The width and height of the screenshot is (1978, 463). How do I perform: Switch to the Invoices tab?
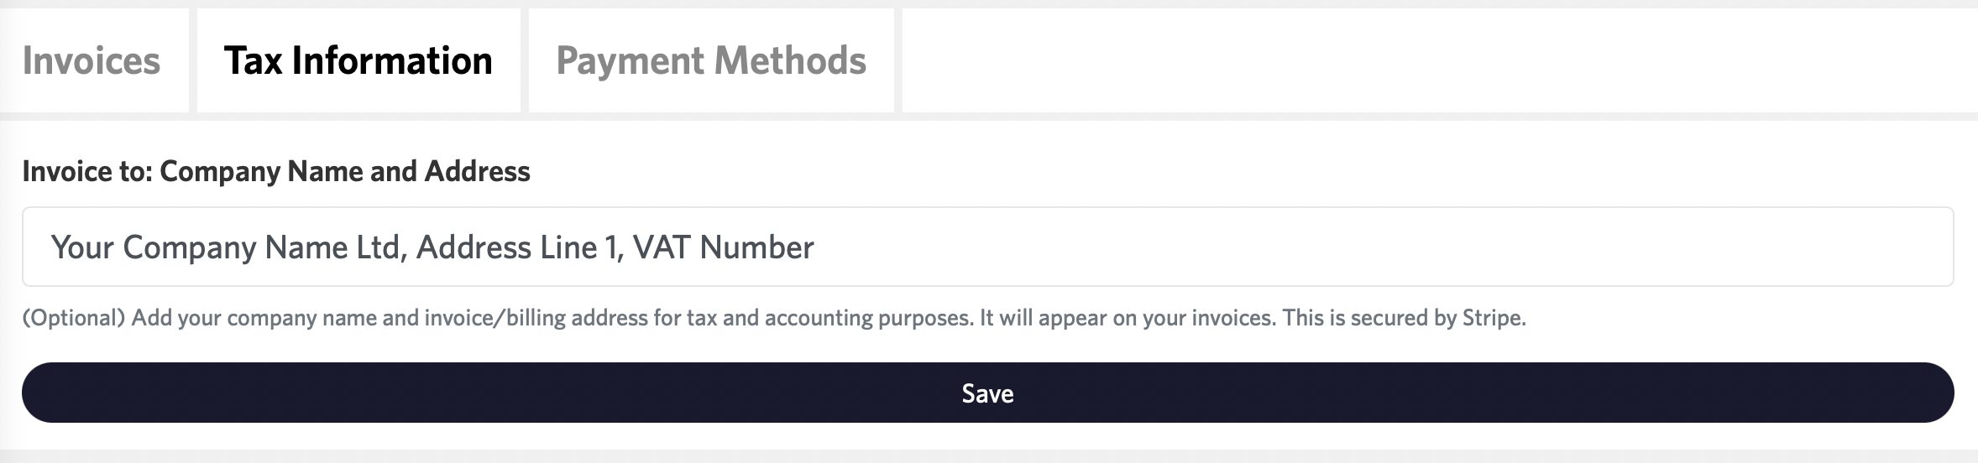pos(92,60)
